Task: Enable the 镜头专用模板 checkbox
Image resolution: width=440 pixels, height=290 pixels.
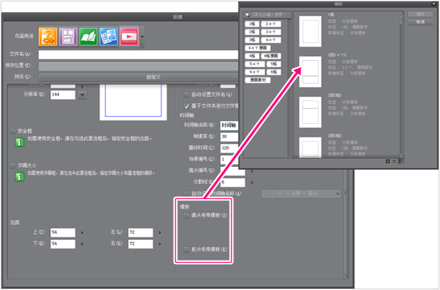Action: (x=186, y=215)
